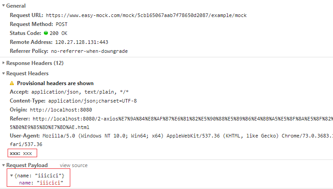Collapse the {name: "iiicici"} payload object
The height and width of the screenshot is (189, 333).
(12, 175)
